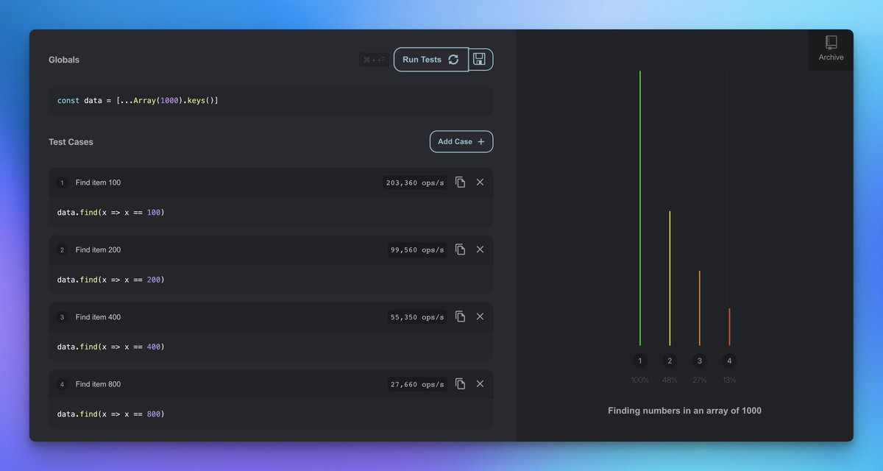Remove the 'Find item 800' test case
The image size is (883, 471).
[x=480, y=383]
